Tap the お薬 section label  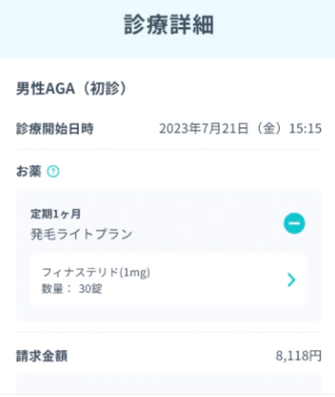pos(29,171)
